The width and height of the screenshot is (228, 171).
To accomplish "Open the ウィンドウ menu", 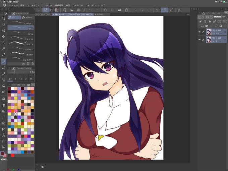I will (x=91, y=5).
